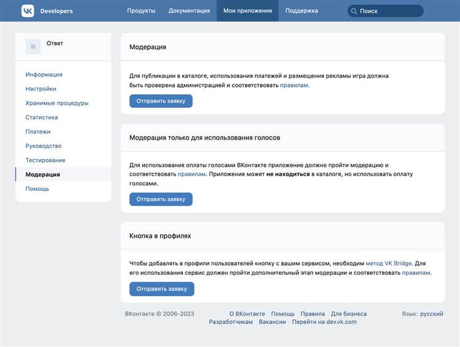Click Для бизнеса footer link

click(x=349, y=313)
